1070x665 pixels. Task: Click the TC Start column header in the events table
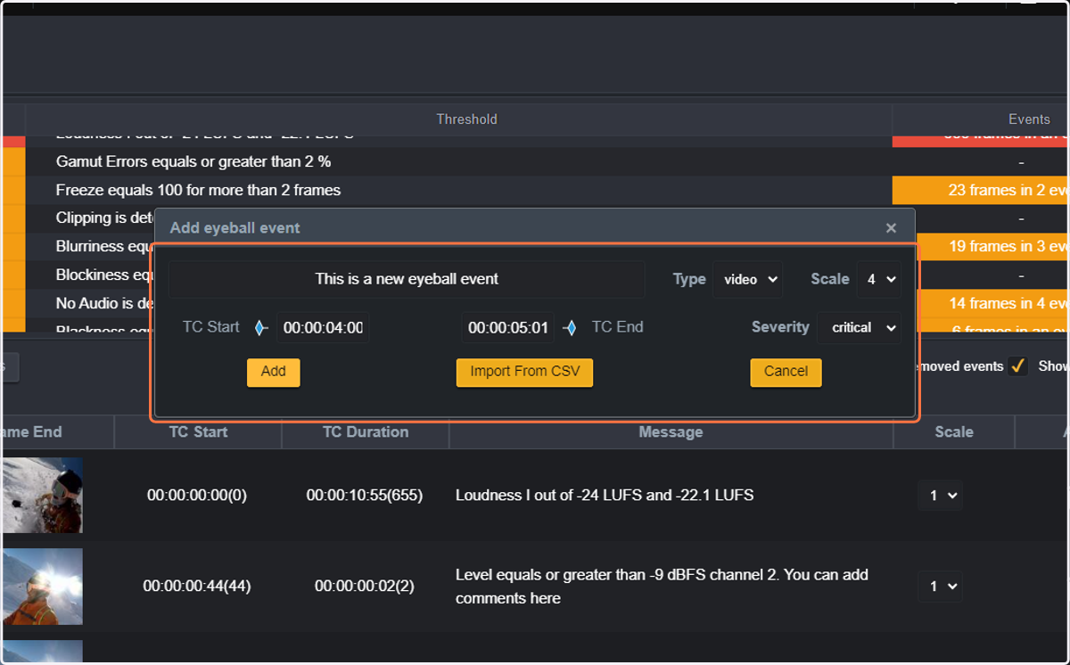pyautogui.click(x=198, y=432)
